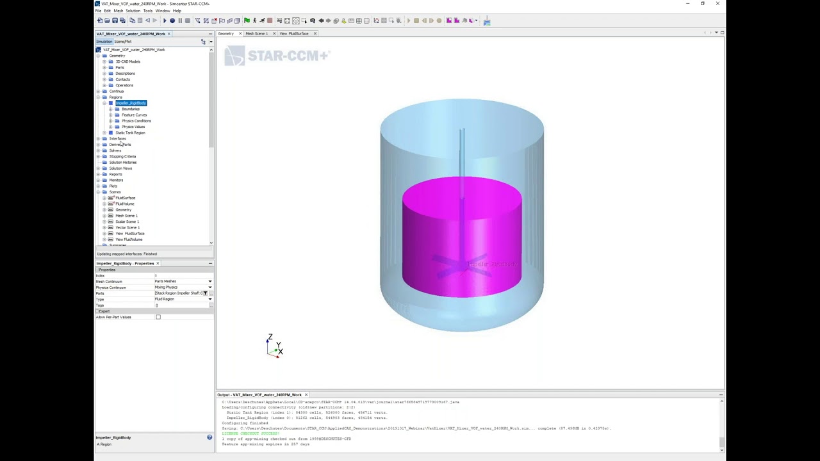Close the Output window tab
This screenshot has height=461, width=820.
coord(306,395)
